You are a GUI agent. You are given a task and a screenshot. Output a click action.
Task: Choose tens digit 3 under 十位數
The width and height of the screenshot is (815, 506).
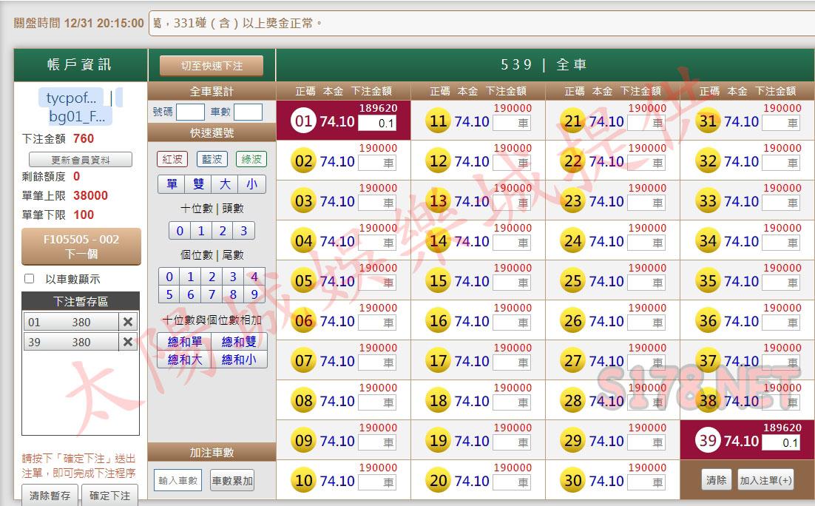tap(244, 231)
